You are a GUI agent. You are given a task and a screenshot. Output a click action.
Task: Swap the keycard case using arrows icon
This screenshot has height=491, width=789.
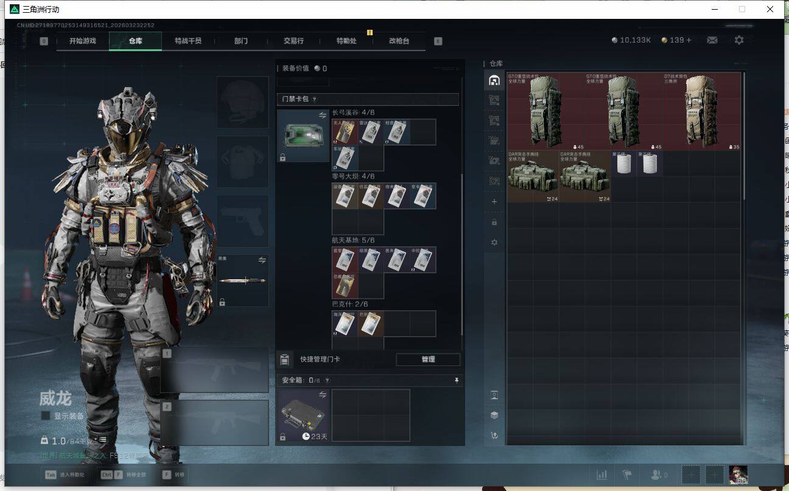(323, 114)
